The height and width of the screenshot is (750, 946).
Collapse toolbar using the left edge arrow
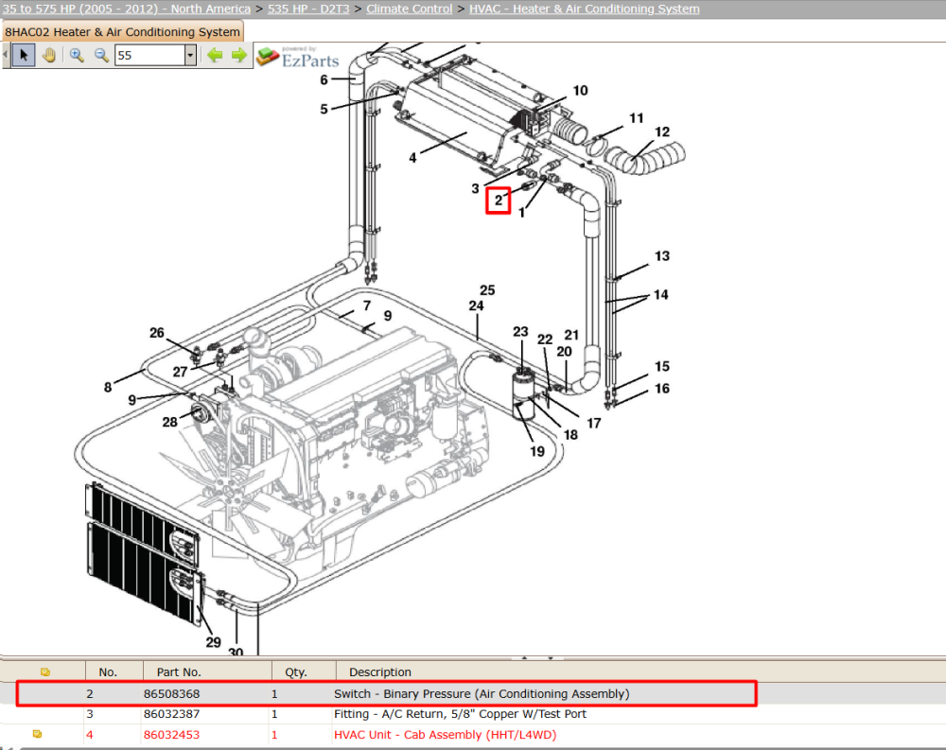tap(6, 56)
